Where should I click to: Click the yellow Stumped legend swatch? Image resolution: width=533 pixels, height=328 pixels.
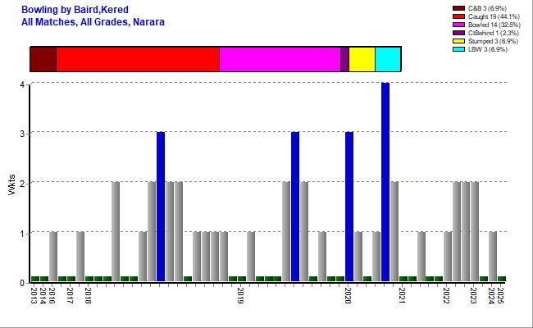(x=458, y=41)
